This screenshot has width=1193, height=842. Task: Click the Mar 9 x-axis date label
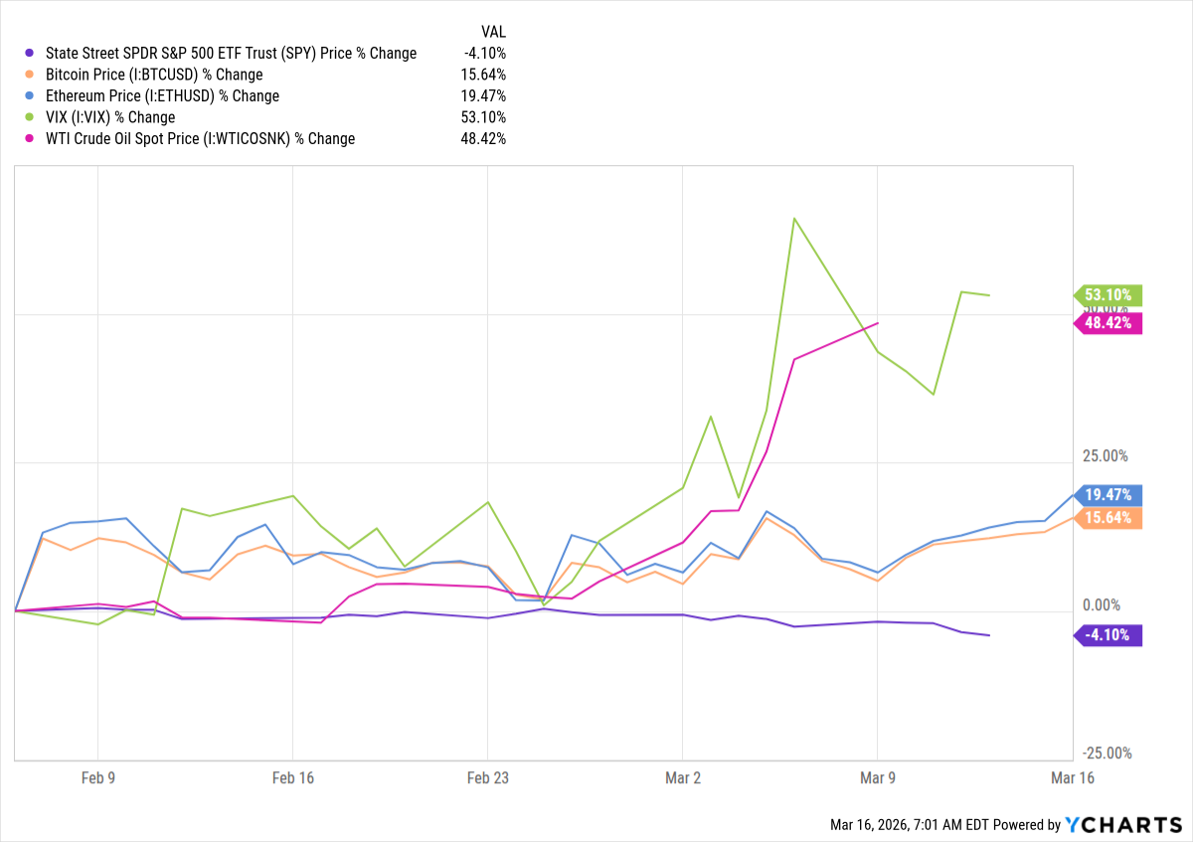(x=877, y=778)
